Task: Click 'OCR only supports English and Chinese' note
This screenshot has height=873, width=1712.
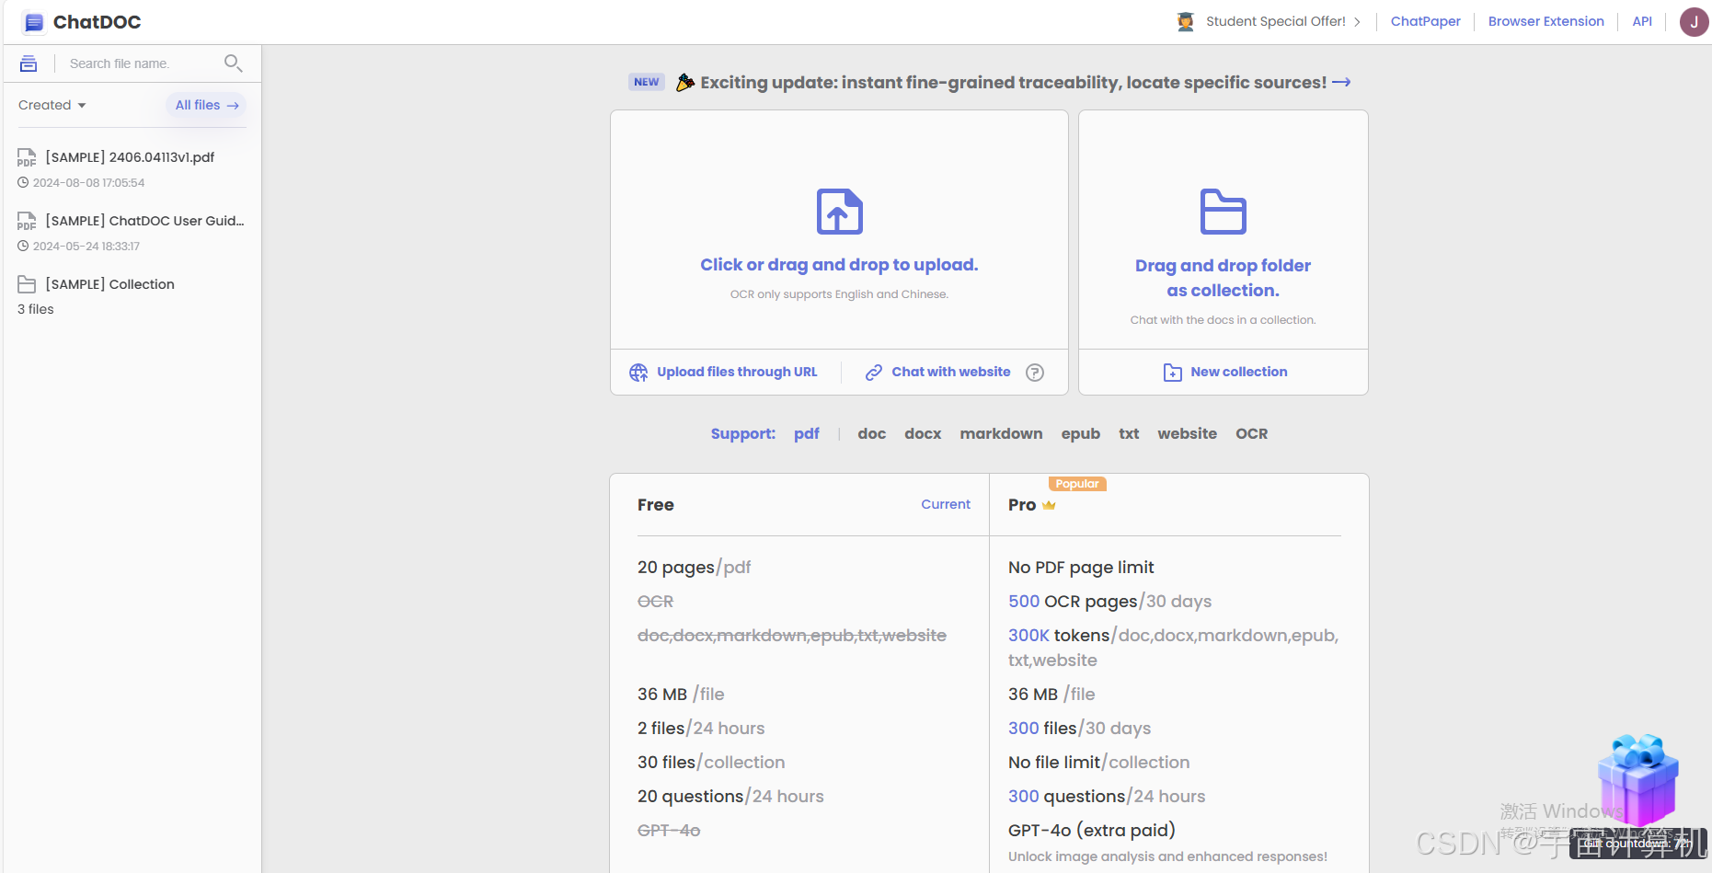Action: tap(839, 294)
